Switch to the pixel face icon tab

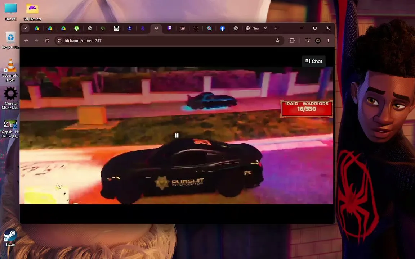click(116, 28)
